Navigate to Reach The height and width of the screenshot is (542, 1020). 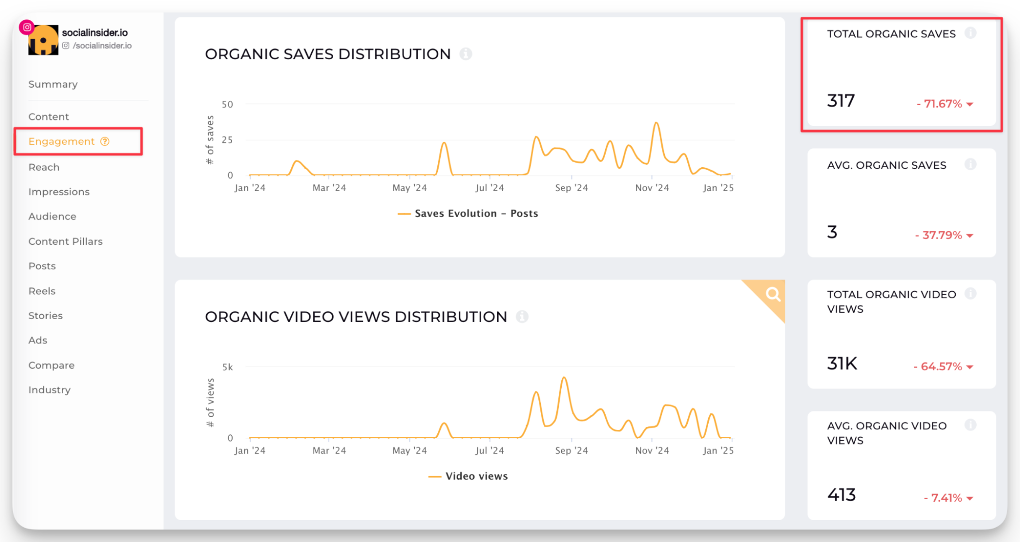click(x=44, y=167)
